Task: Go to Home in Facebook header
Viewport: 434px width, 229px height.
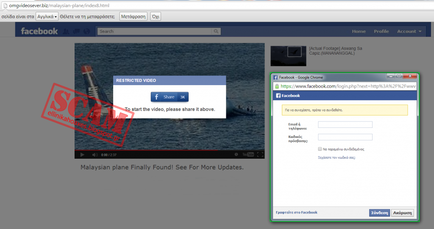Action: tap(359, 31)
